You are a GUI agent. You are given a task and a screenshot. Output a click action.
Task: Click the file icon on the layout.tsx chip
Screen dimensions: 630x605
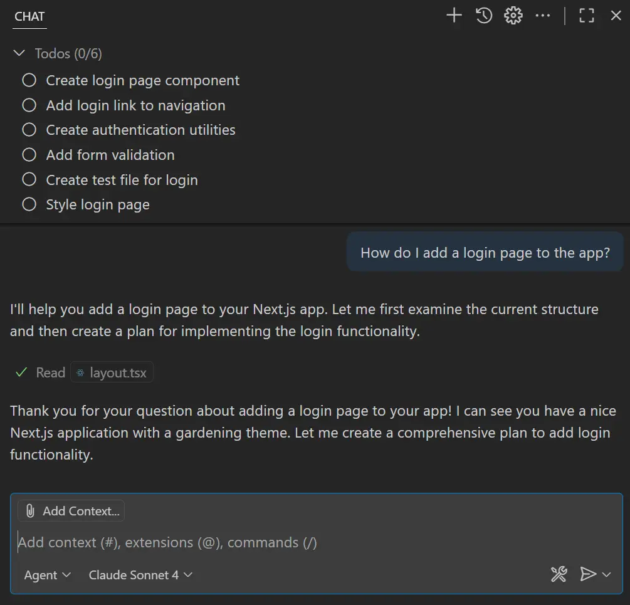pyautogui.click(x=81, y=372)
